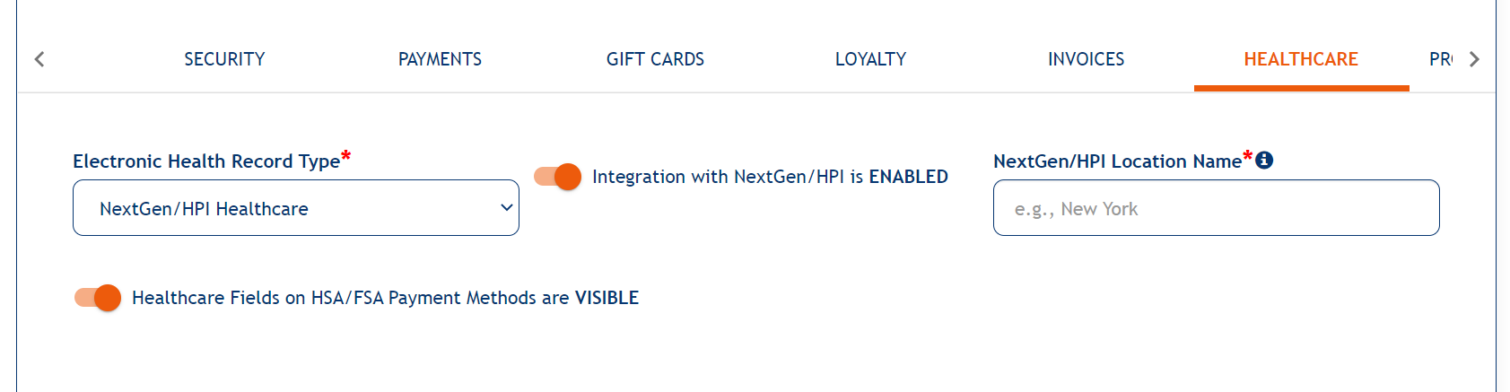Focus the NextGen/HPI Location Name field
Image resolution: width=1510 pixels, height=392 pixels.
click(x=1216, y=208)
